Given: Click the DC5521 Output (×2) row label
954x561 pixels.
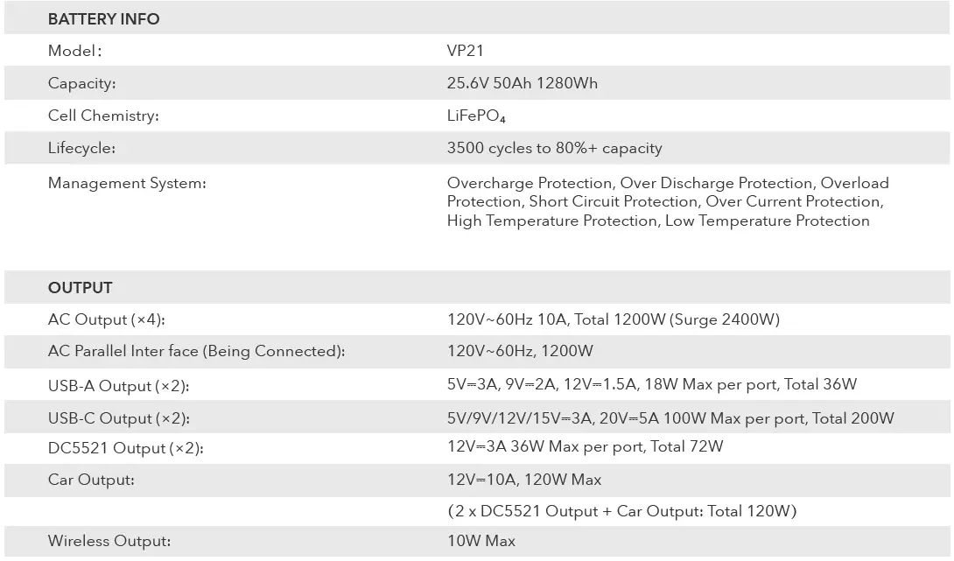Looking at the screenshot, I should (125, 448).
